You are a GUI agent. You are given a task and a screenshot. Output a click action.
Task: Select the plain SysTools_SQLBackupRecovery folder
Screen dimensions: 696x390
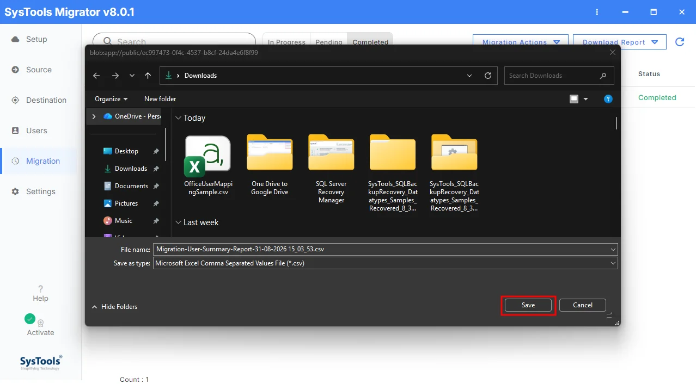click(393, 173)
